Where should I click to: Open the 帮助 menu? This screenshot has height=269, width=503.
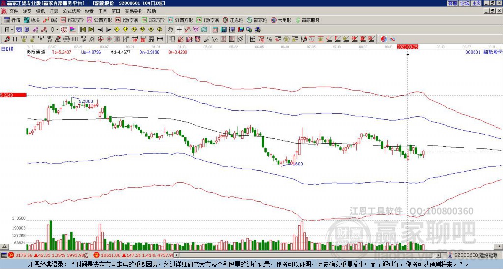[x=151, y=11]
